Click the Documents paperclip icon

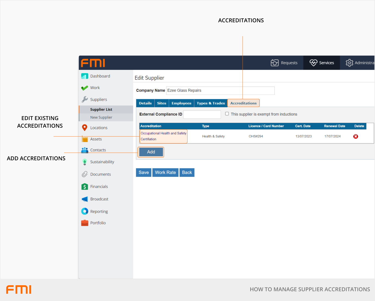tap(85, 174)
